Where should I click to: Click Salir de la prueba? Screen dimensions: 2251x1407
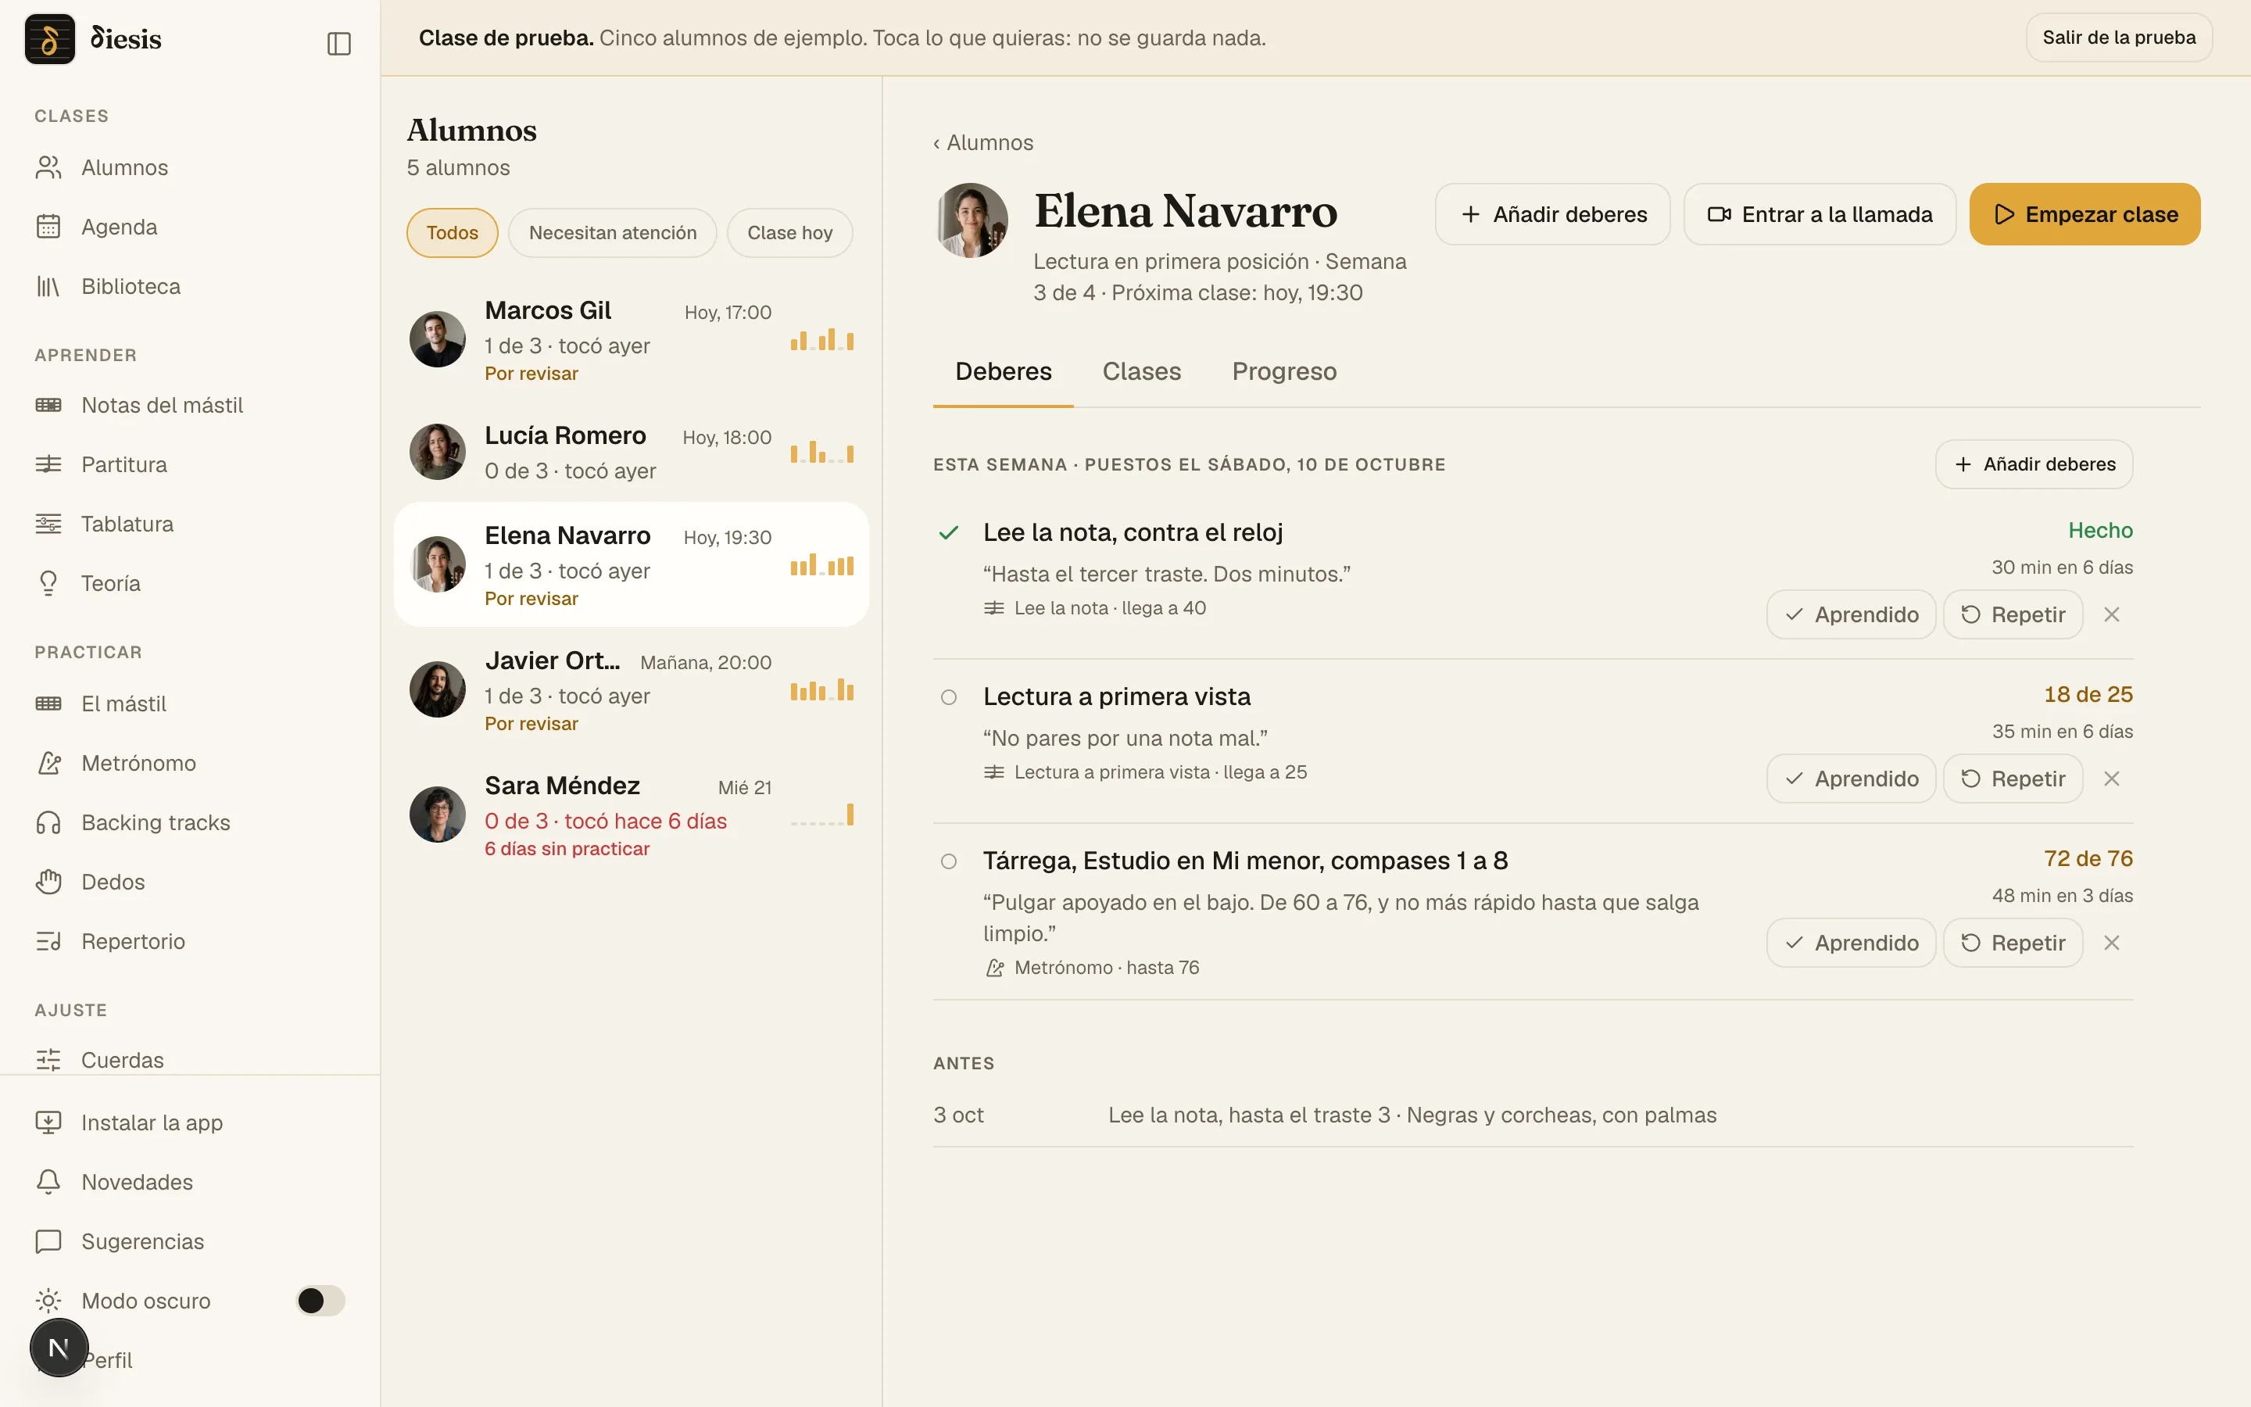2118,38
